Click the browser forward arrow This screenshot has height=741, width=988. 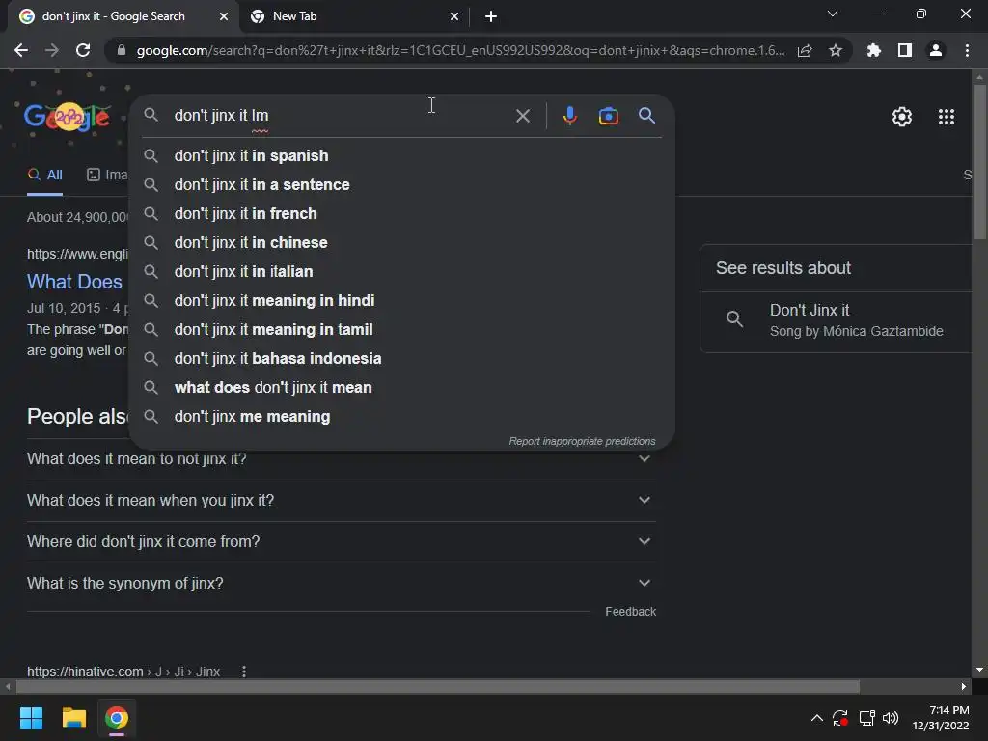52,50
